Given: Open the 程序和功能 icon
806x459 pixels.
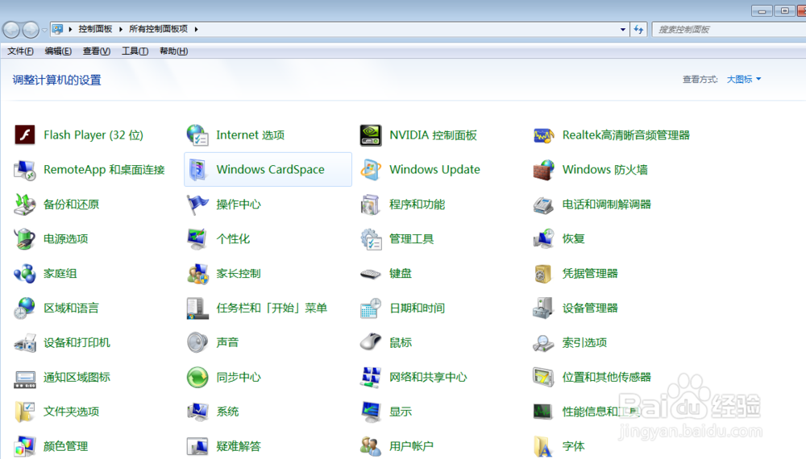Looking at the screenshot, I should pyautogui.click(x=371, y=205).
